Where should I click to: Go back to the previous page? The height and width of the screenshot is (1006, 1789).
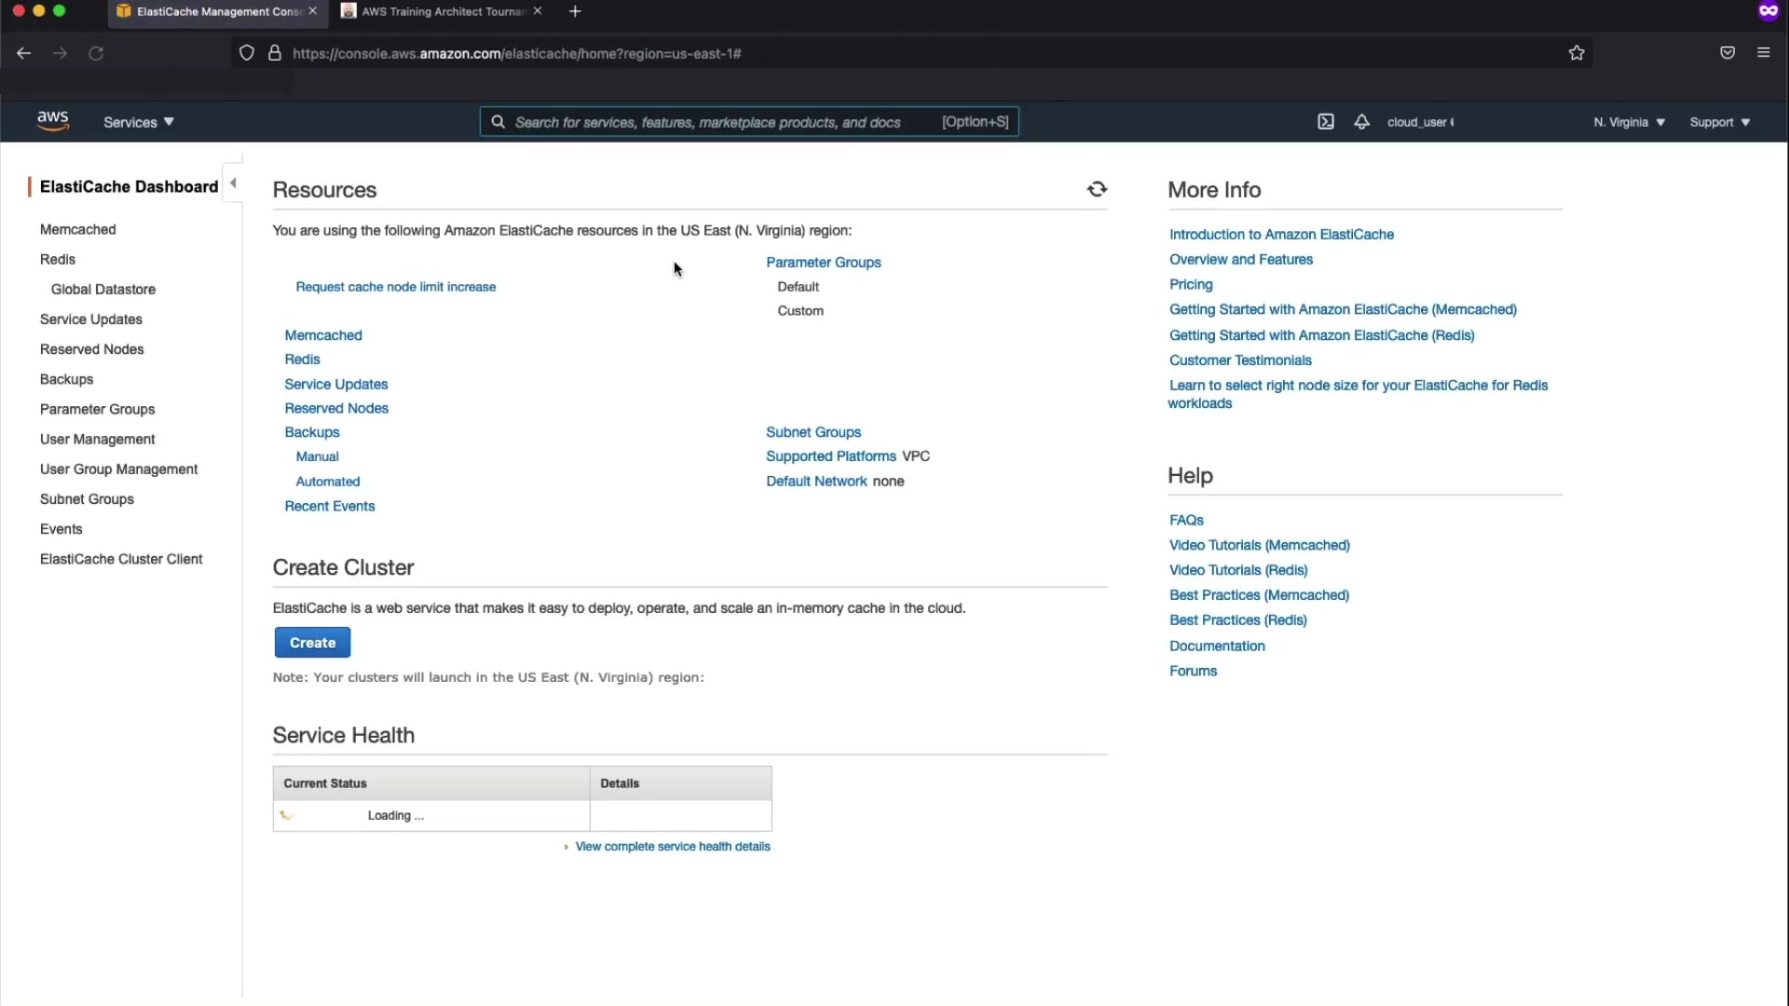pos(24,53)
